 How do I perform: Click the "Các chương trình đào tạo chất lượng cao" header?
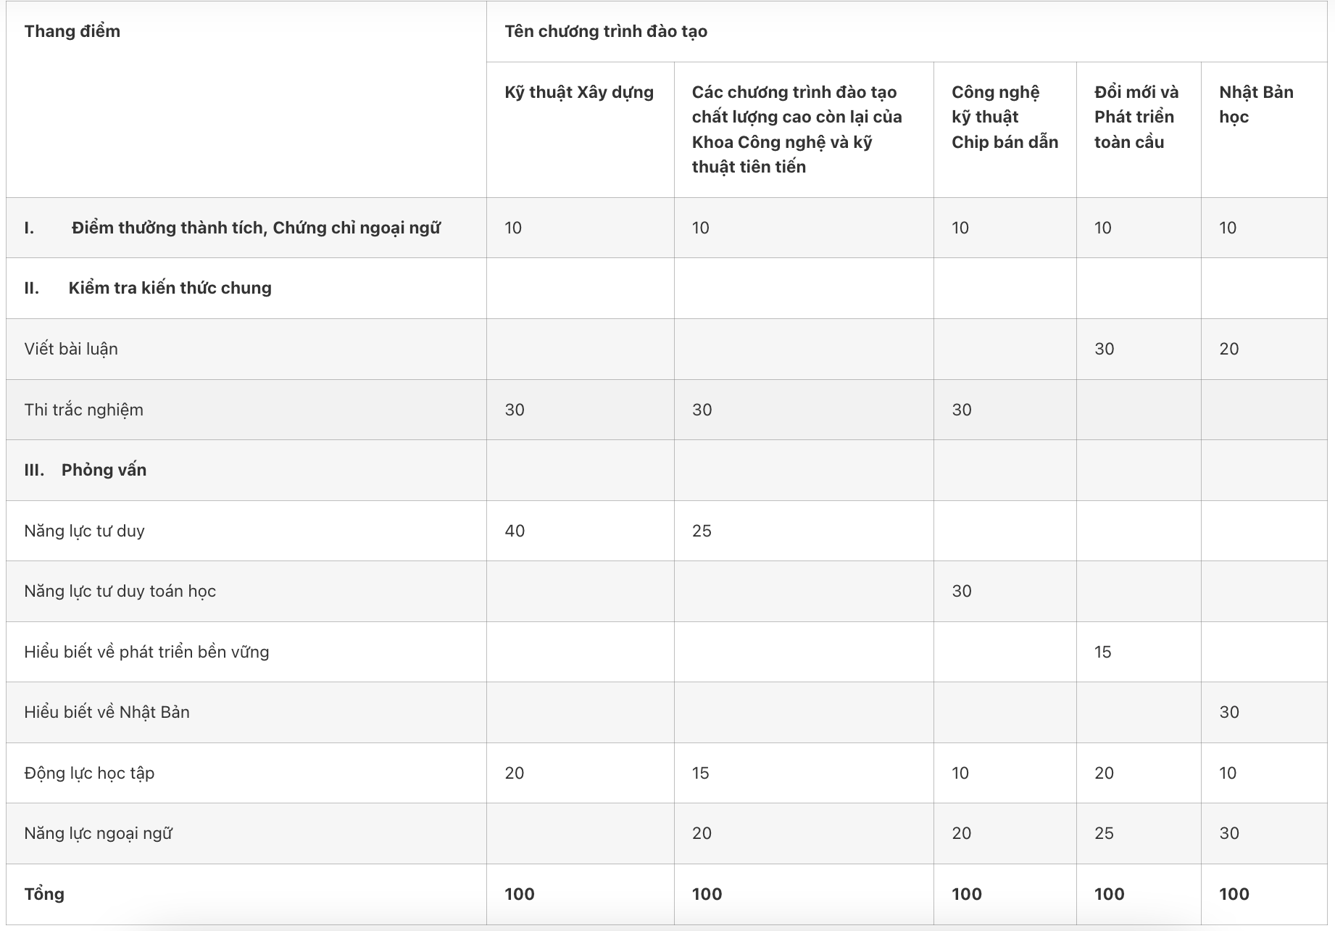(797, 129)
